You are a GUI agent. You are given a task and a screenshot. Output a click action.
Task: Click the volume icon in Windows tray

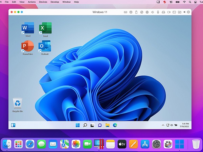point(172,125)
